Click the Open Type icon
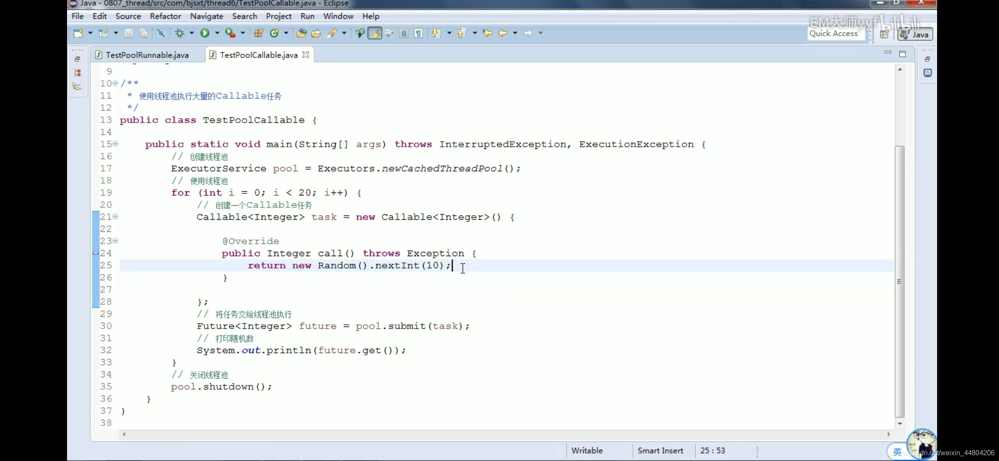999x461 pixels. [x=301, y=33]
